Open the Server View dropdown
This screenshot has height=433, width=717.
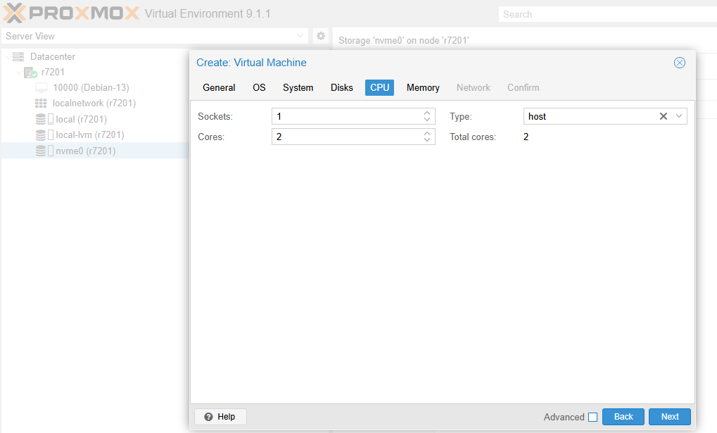point(301,36)
